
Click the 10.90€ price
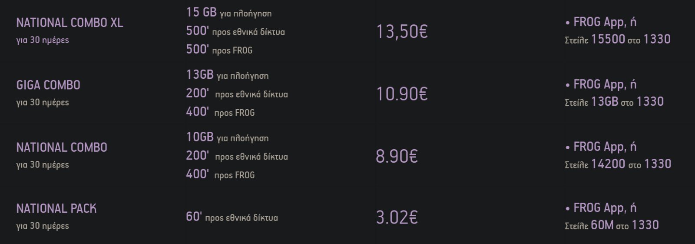402,94
